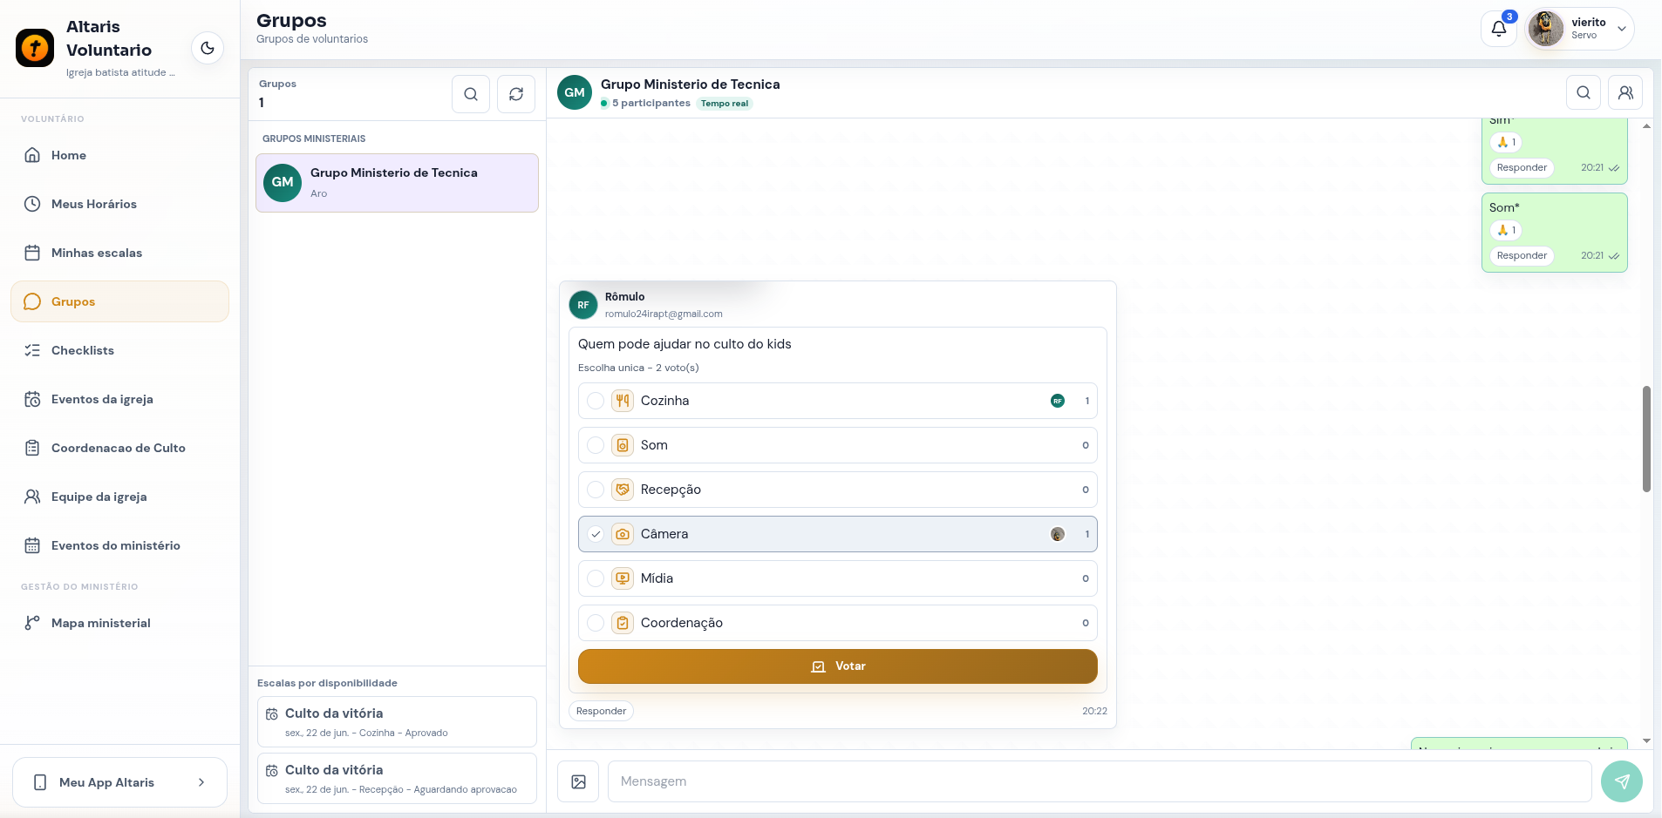The width and height of the screenshot is (1662, 818).
Task: Open Mapa ministerial page
Action: click(119, 623)
